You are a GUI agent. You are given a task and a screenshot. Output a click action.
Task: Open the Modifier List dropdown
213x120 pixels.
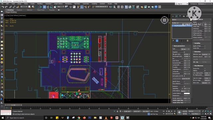(182, 23)
